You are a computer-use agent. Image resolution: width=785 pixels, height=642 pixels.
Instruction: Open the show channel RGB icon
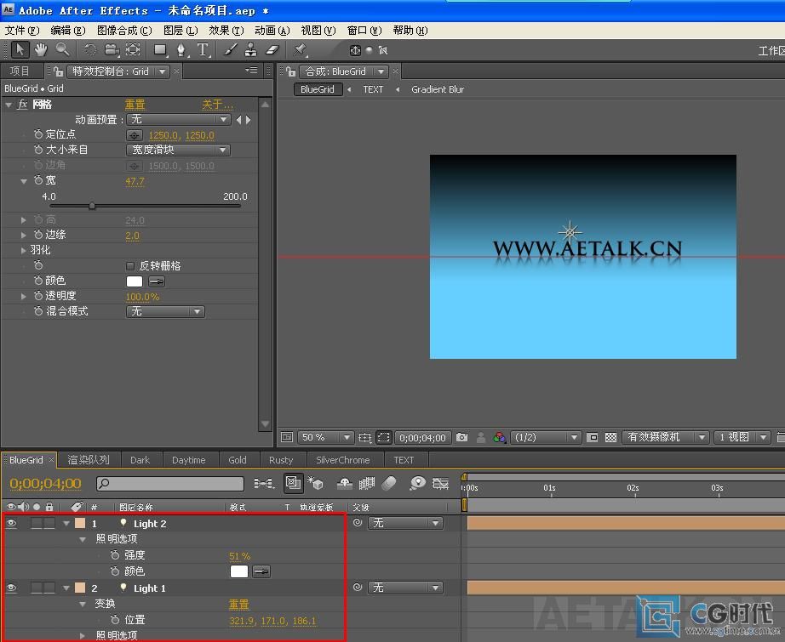(x=499, y=438)
